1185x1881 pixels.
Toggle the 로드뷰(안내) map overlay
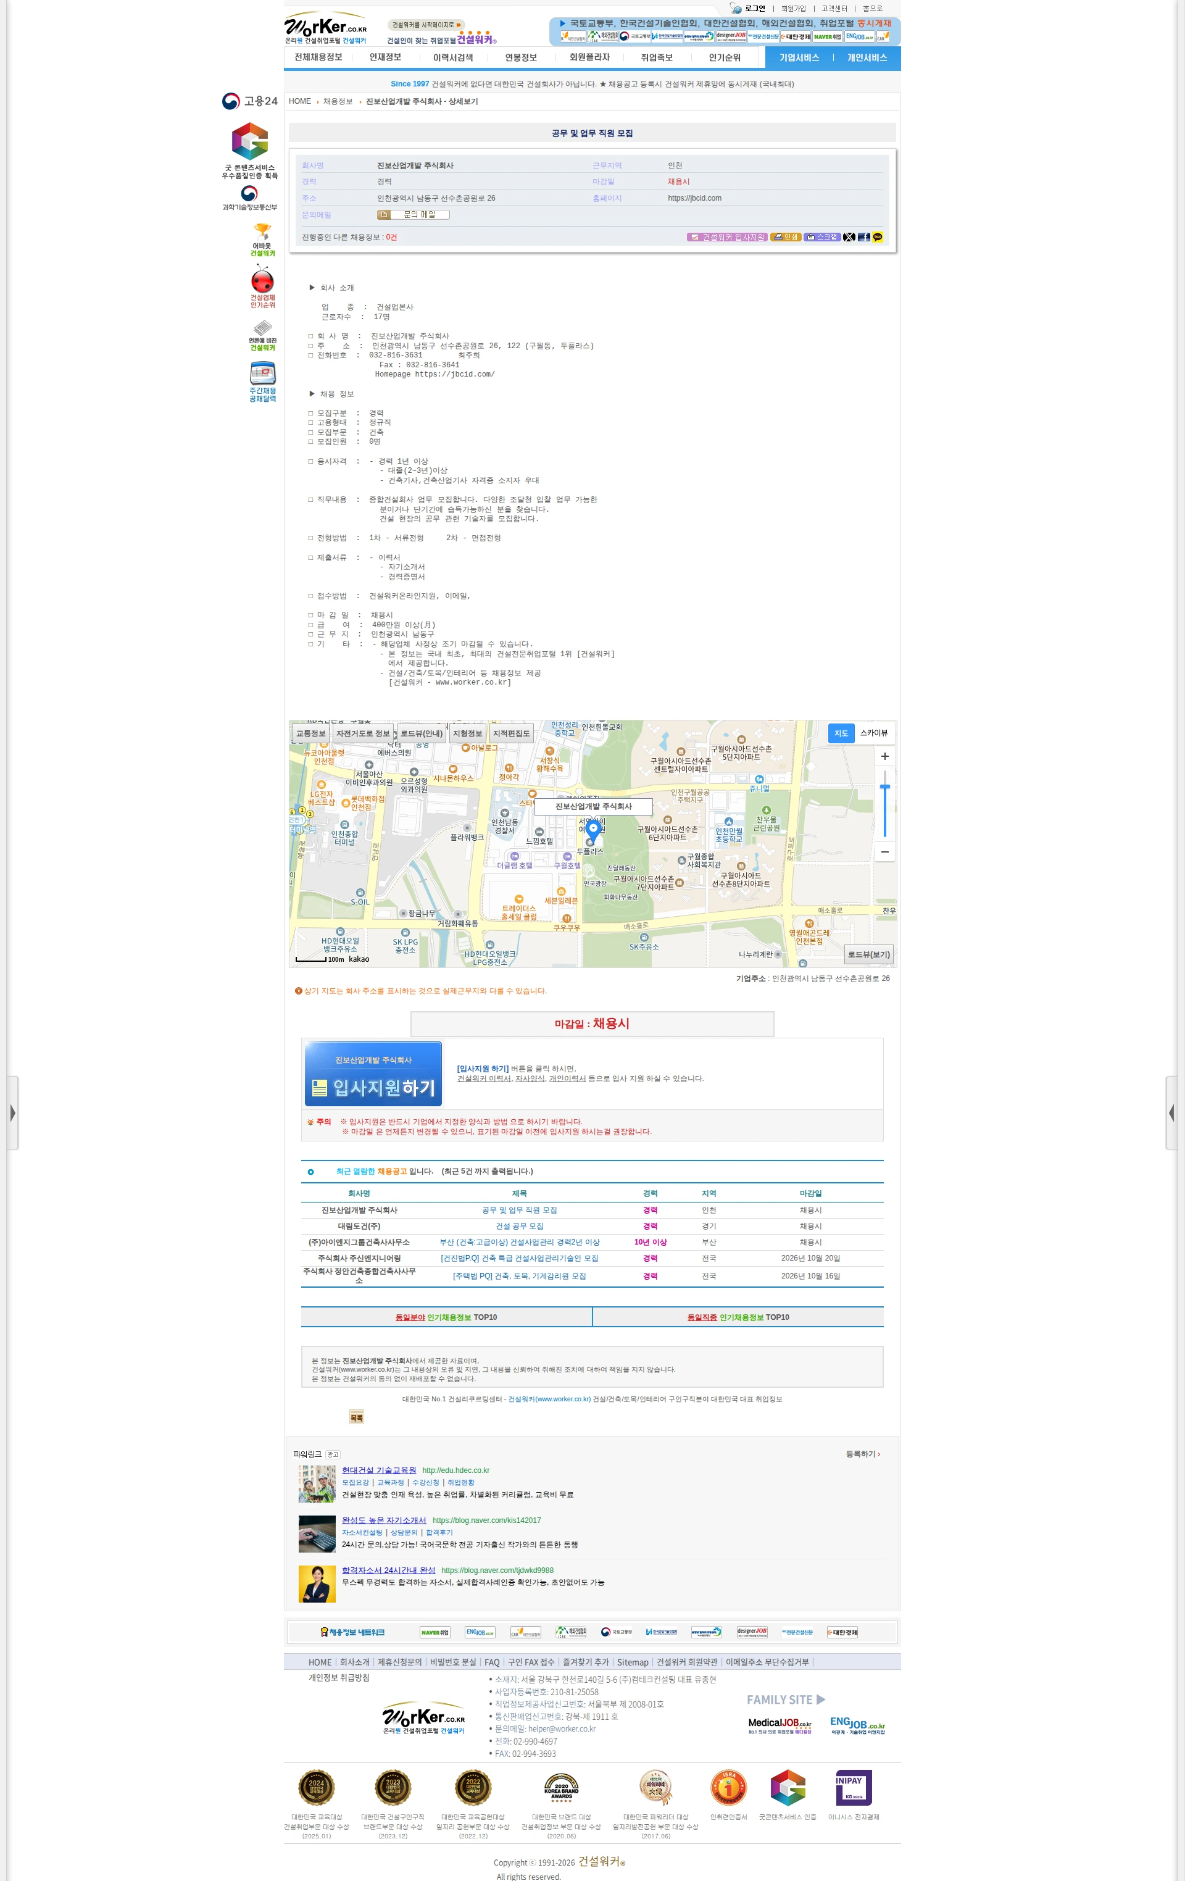[421, 733]
